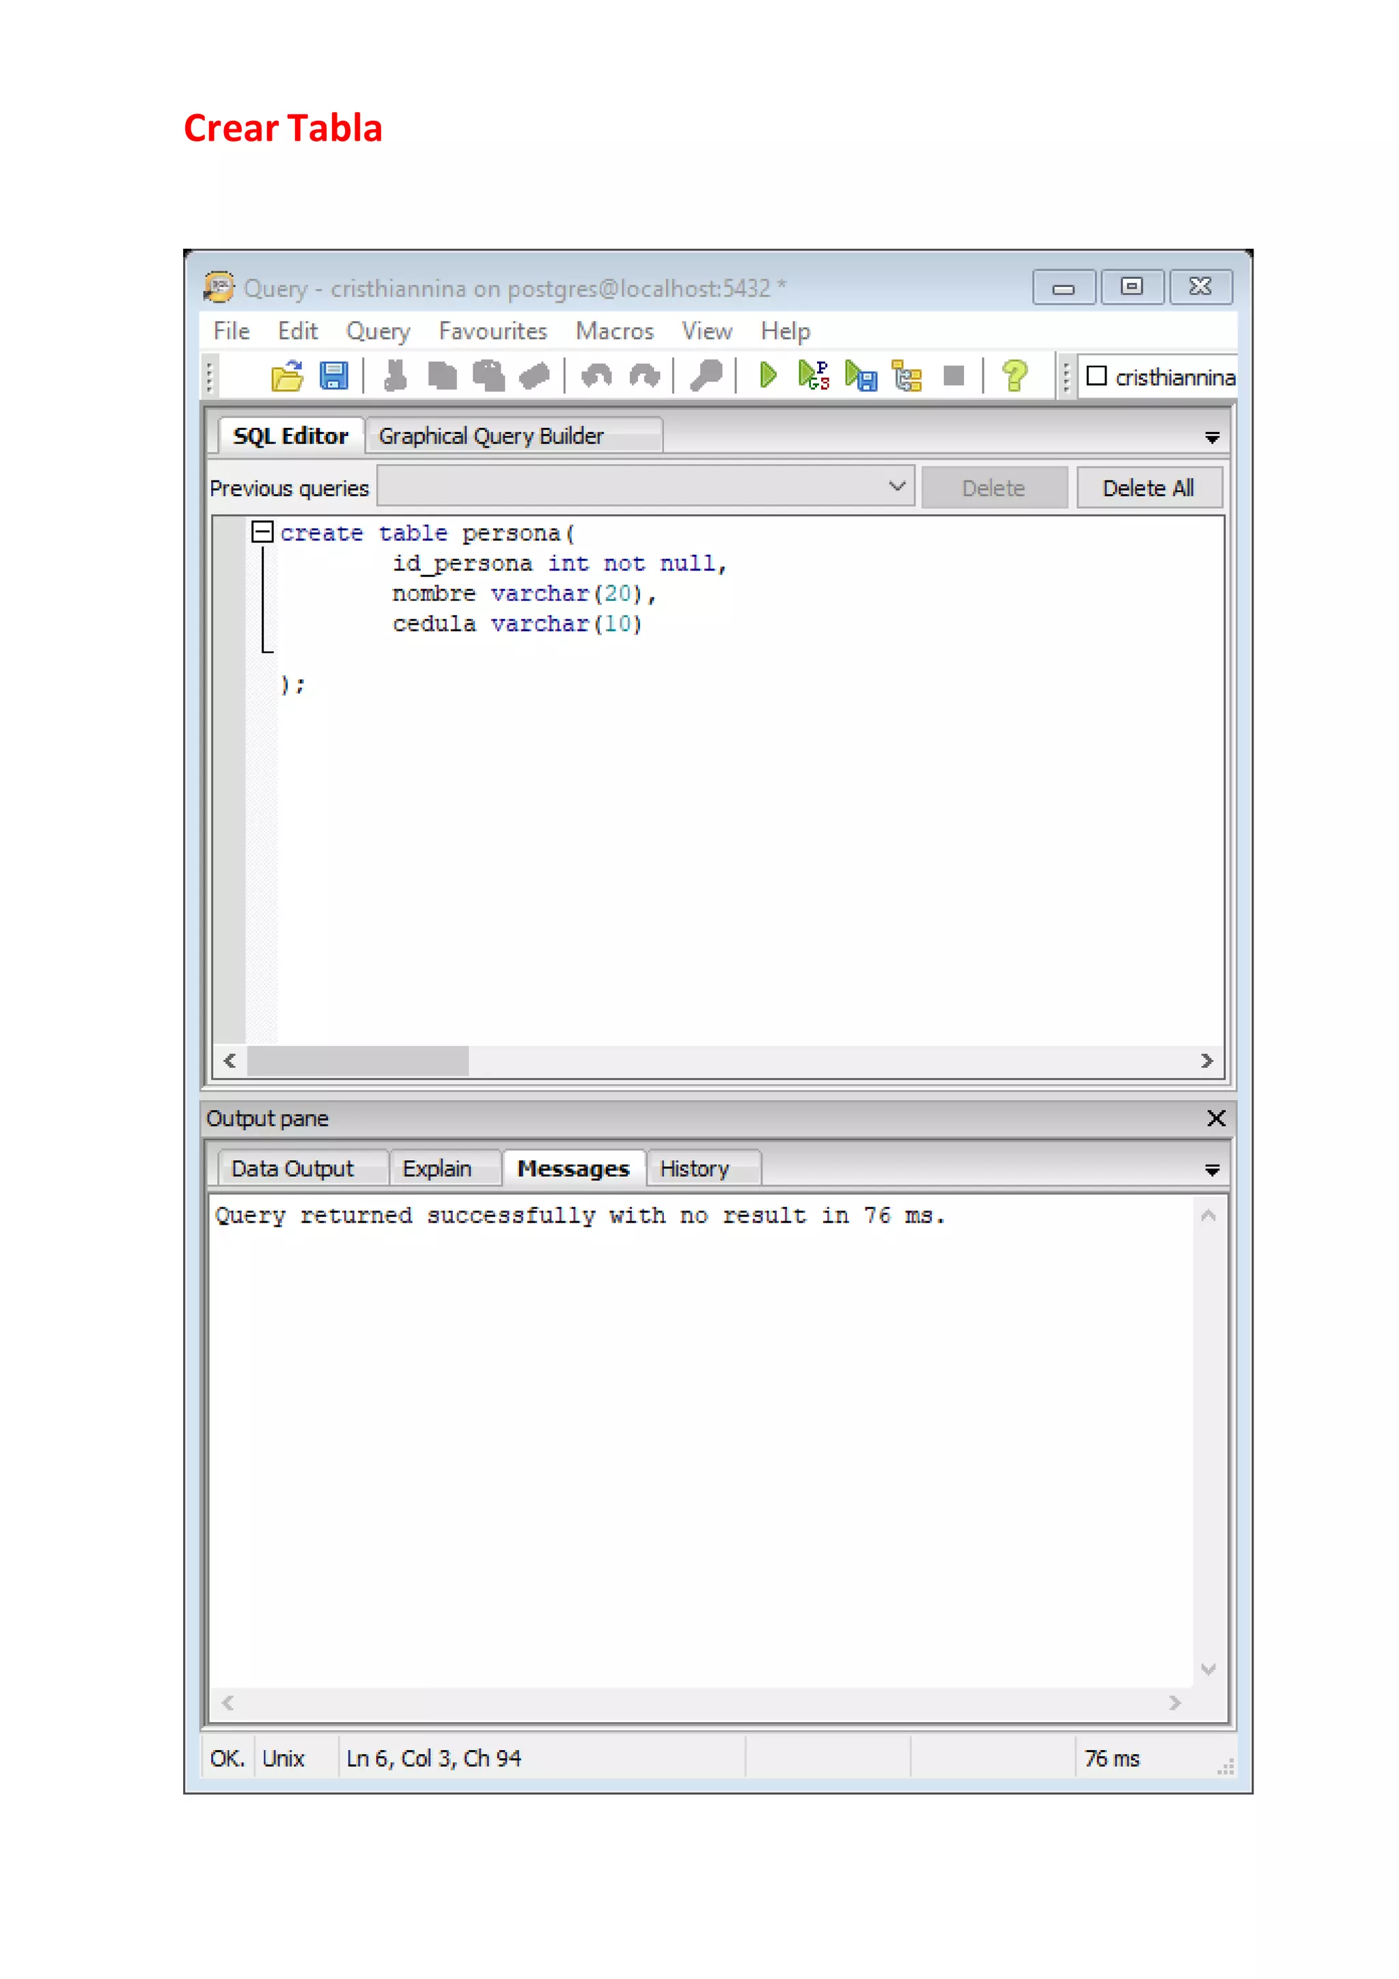Click the Messages pane scroll right arrow
The image size is (1399, 1979).
click(1175, 1702)
